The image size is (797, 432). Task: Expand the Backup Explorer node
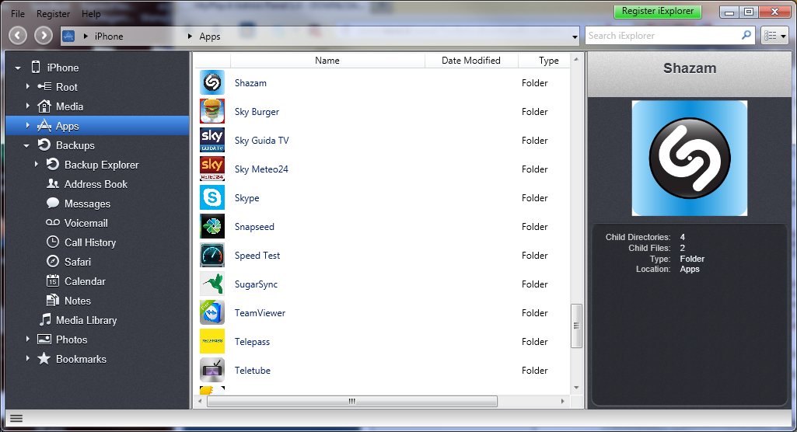click(36, 165)
